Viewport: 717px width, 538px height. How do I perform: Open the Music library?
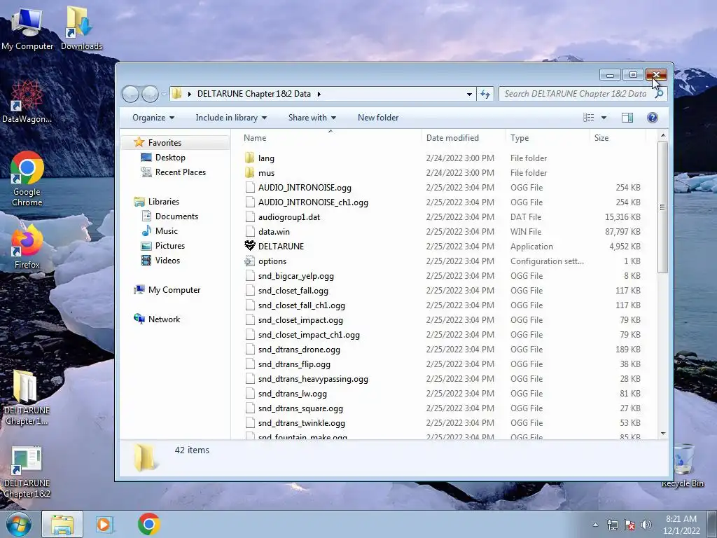[160, 231]
